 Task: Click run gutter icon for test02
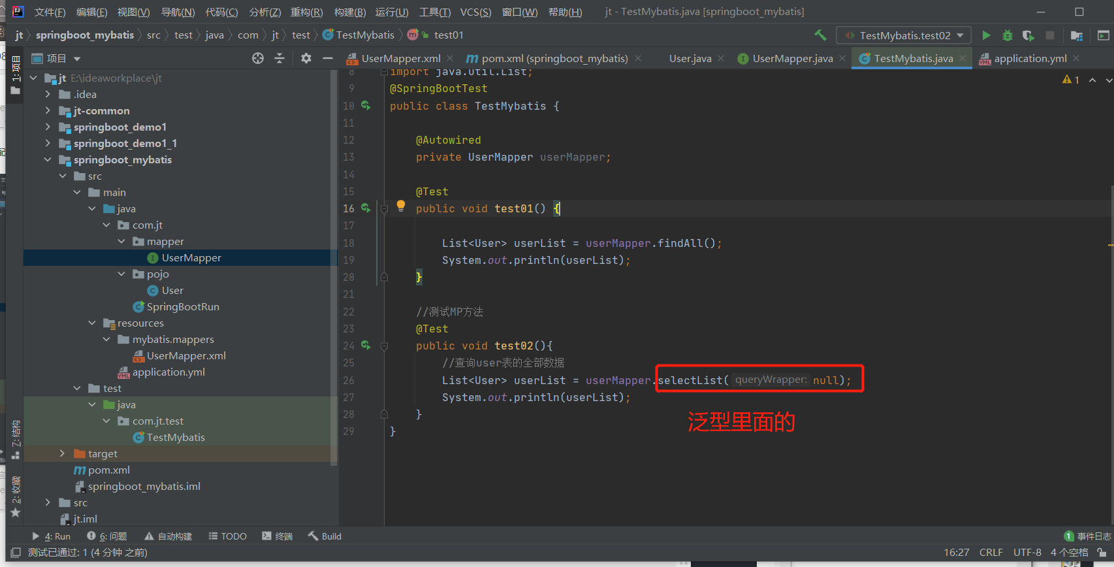(x=366, y=345)
